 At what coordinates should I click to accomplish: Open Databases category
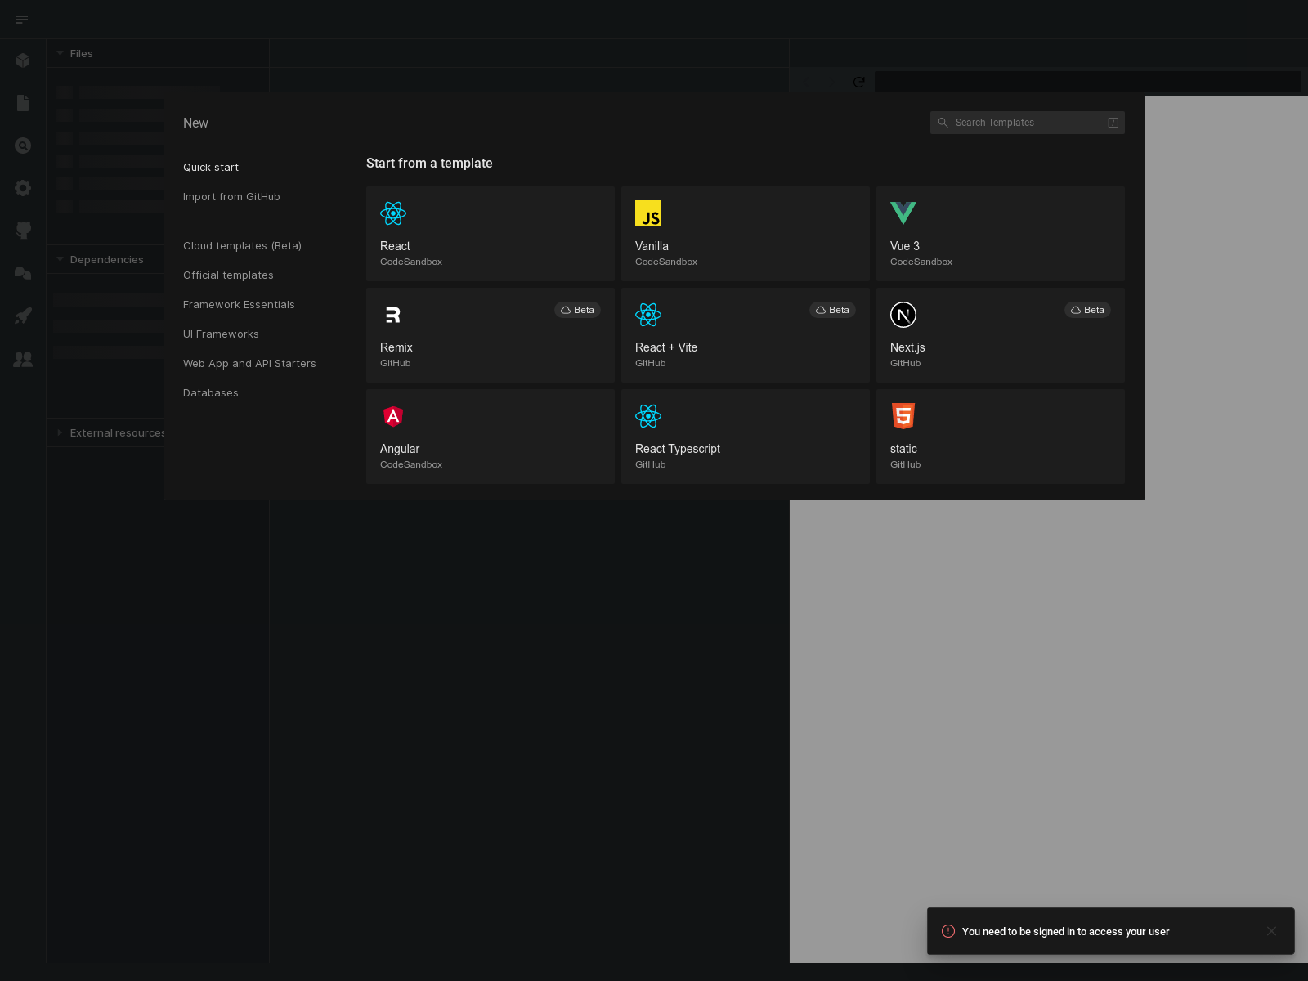(x=211, y=392)
